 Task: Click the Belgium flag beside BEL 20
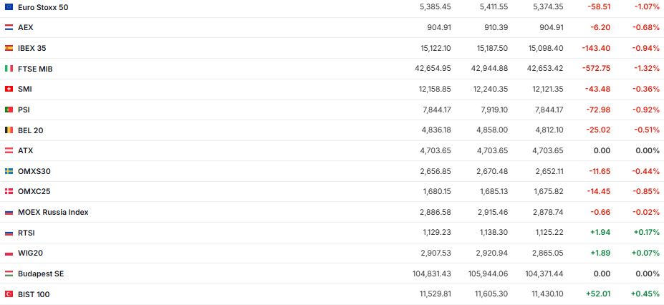click(9, 130)
